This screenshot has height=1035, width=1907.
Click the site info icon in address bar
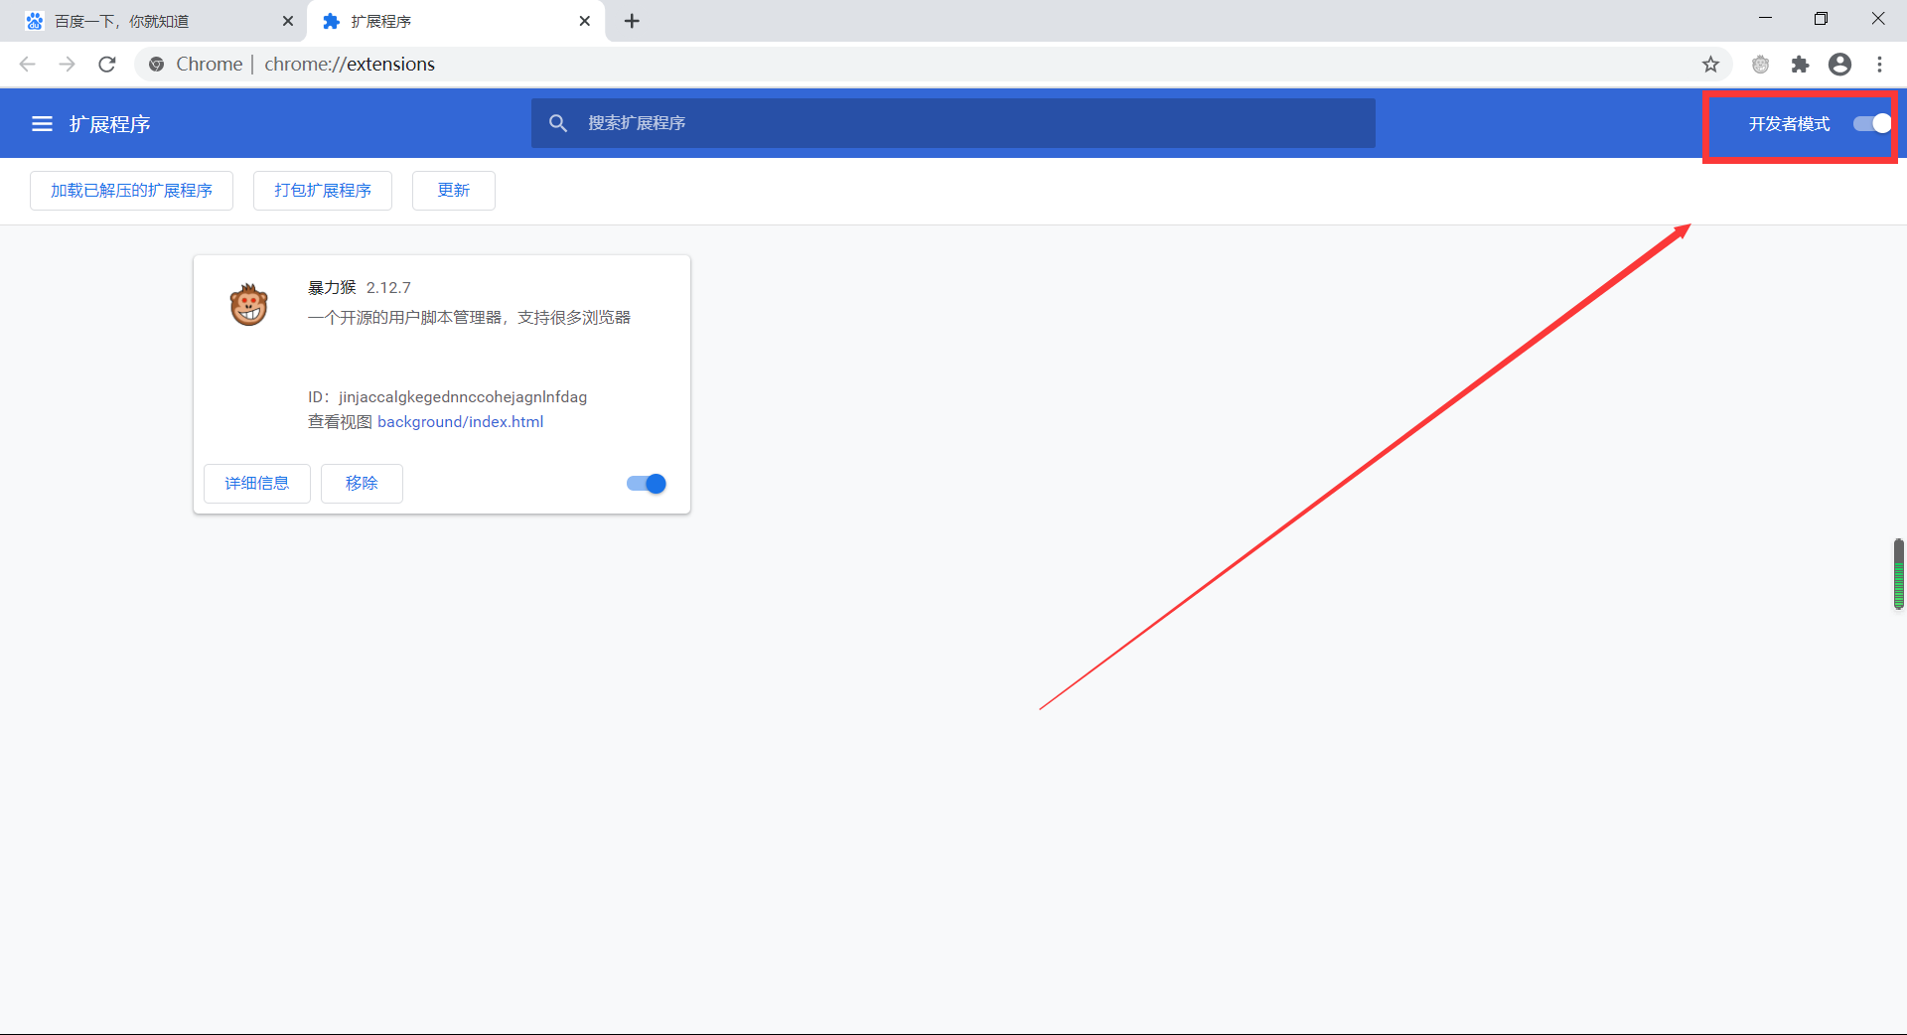(x=156, y=65)
